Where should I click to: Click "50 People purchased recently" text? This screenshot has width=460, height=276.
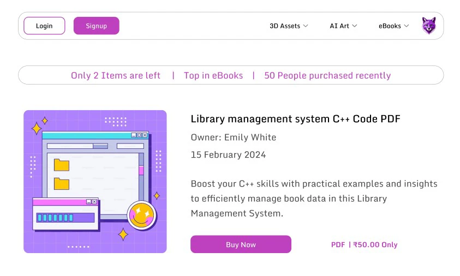click(x=327, y=75)
